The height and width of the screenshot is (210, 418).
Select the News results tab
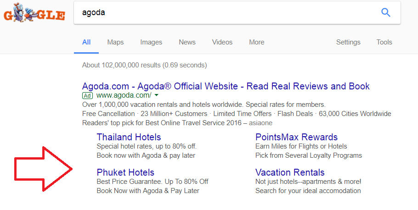pyautogui.click(x=187, y=42)
